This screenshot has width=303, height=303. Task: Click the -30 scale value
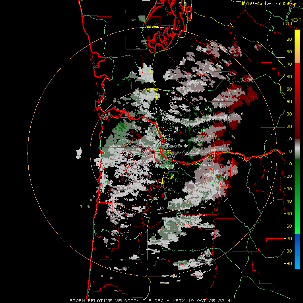point(288,189)
